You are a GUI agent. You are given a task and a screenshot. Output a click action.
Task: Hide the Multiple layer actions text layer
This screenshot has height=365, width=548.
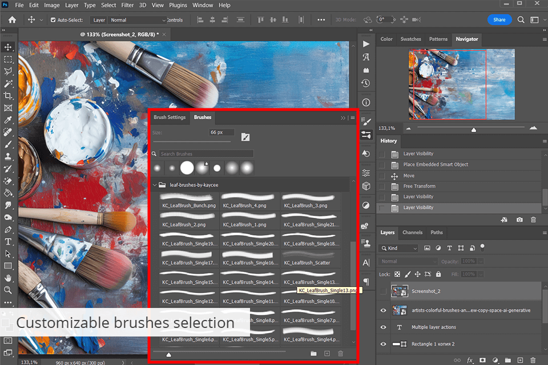coord(383,327)
